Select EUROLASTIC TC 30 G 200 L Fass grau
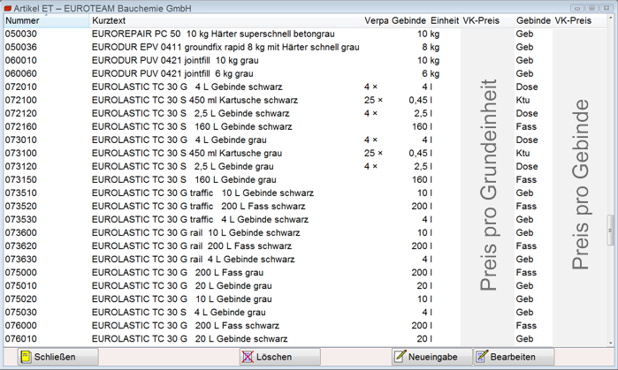This screenshot has height=370, width=618. (x=178, y=273)
